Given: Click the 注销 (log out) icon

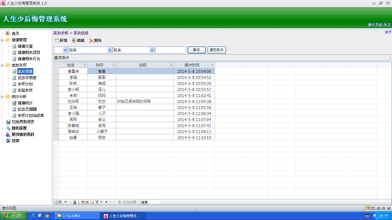Looking at the screenshot, I should pyautogui.click(x=8, y=141).
